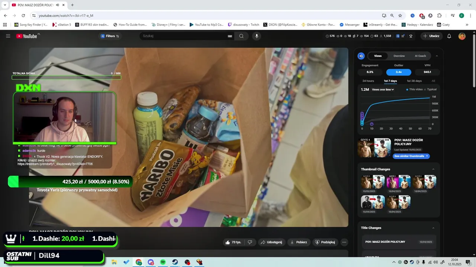This screenshot has width=476, height=267.
Task: Show more bookmarks chevron
Action: click(x=467, y=25)
